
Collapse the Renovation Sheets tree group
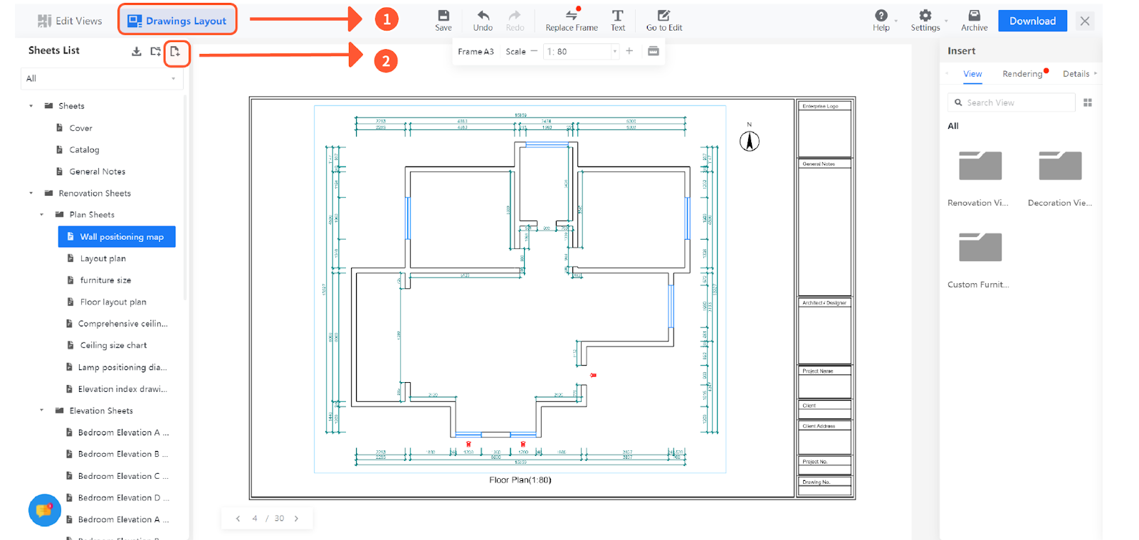coord(31,194)
